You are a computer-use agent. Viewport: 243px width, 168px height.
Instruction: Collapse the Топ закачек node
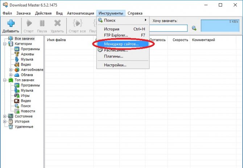(5, 80)
